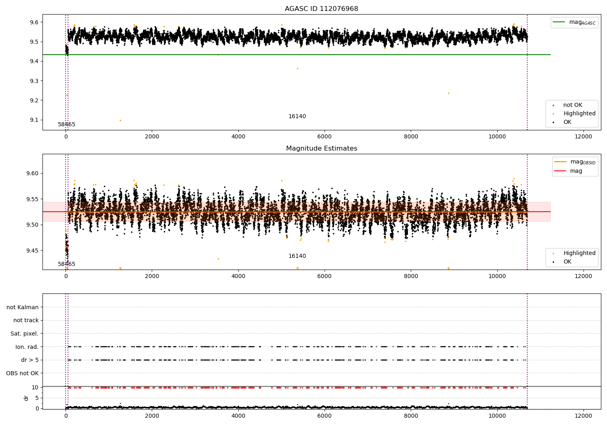Click the rotated 'dr' y-axis label
The width and height of the screenshot is (607, 425).
(x=26, y=398)
